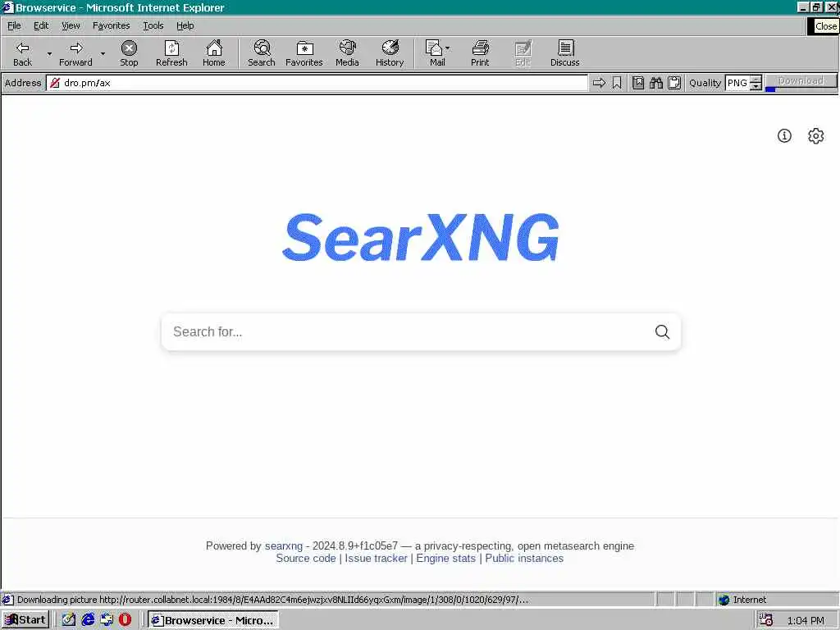Click the clipboard icon in Browservice bar
840x630 pixels.
tap(674, 83)
